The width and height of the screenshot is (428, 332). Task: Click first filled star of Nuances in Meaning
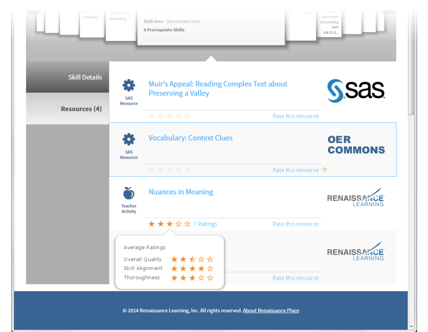point(152,224)
